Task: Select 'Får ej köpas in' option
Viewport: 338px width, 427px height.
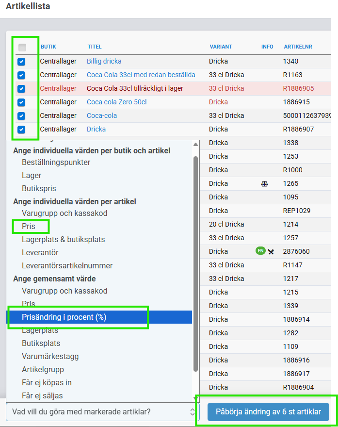Action: tap(47, 382)
